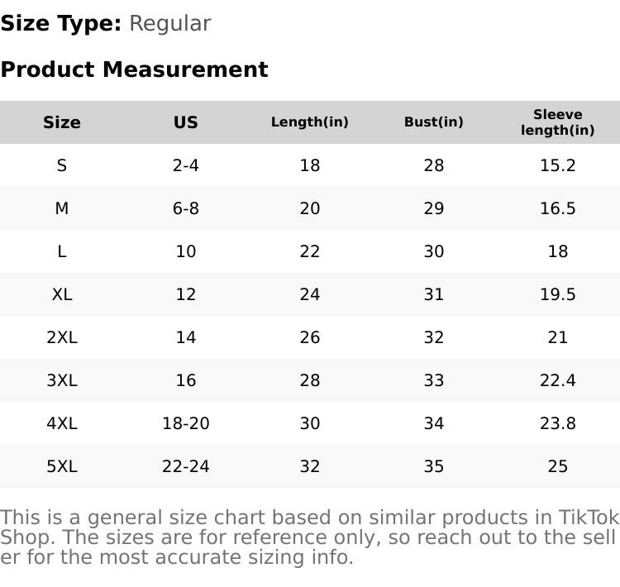Select the 2XL size row label
Screen dimensions: 620x587
click(x=62, y=337)
